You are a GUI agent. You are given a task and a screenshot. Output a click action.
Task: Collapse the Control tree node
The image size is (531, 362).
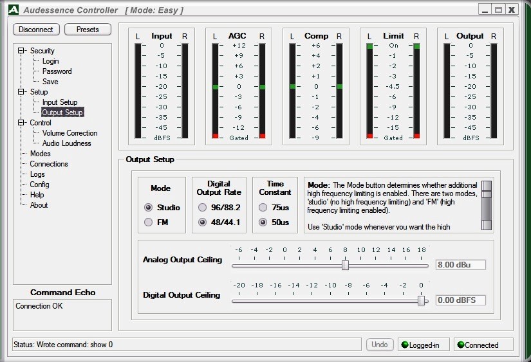click(21, 122)
